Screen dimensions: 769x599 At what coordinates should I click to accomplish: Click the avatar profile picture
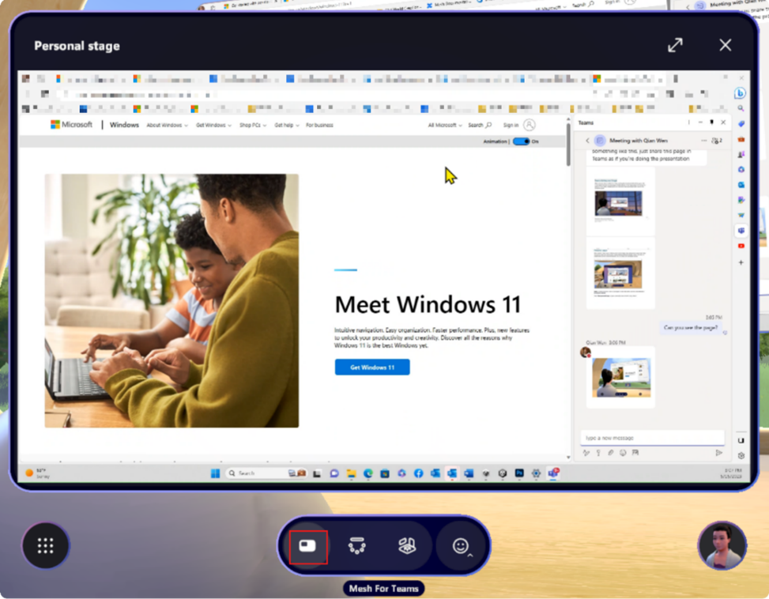click(722, 545)
